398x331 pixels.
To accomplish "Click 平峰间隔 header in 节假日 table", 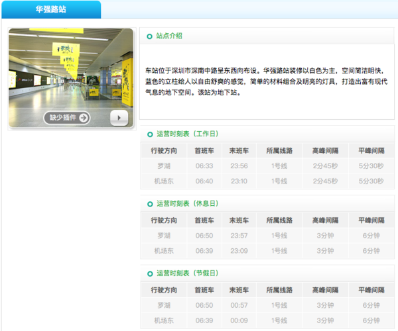I will tap(371, 290).
